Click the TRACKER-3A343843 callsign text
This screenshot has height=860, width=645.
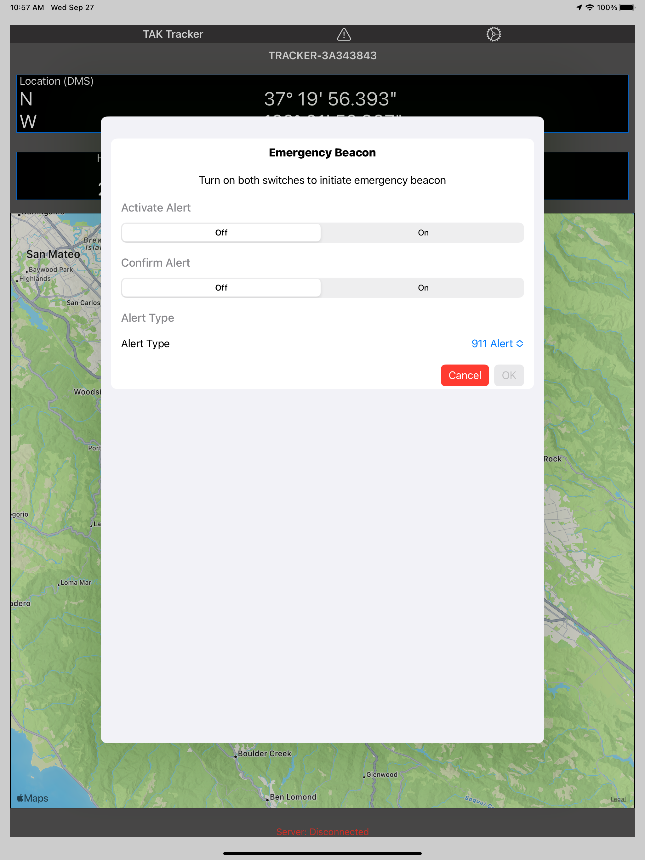click(322, 56)
